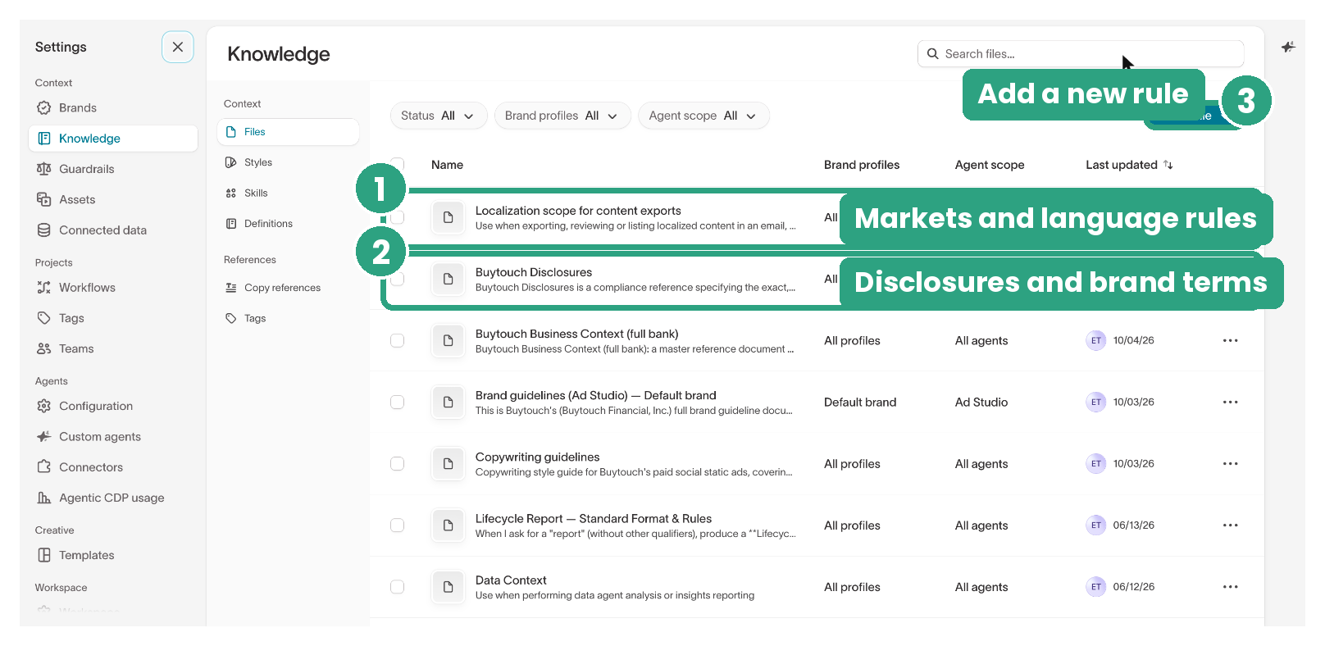Click the Custom agents sparkle icon
1325x646 pixels.
pyautogui.click(x=44, y=436)
